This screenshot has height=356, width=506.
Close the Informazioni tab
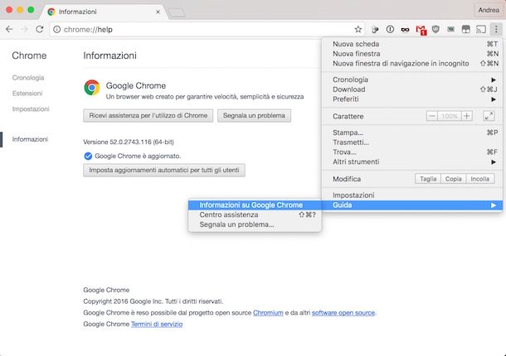click(158, 12)
